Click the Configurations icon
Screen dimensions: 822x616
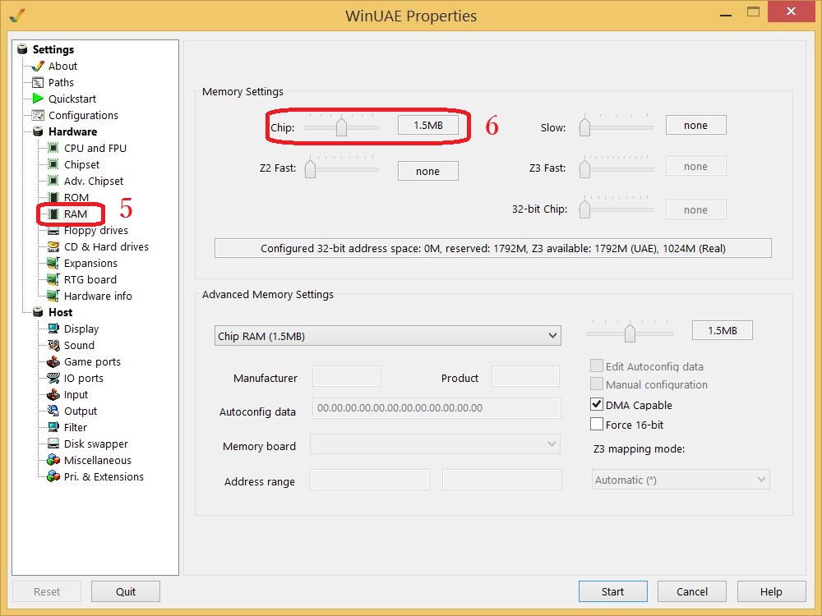coord(38,115)
